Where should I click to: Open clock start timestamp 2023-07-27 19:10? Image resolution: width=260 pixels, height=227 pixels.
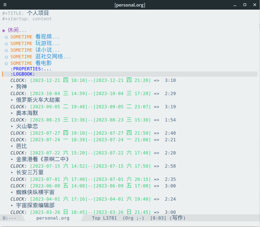coord(59,133)
